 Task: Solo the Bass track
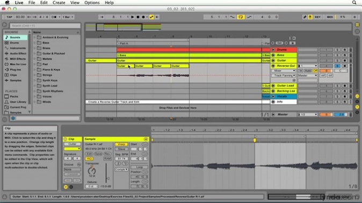(337, 55)
